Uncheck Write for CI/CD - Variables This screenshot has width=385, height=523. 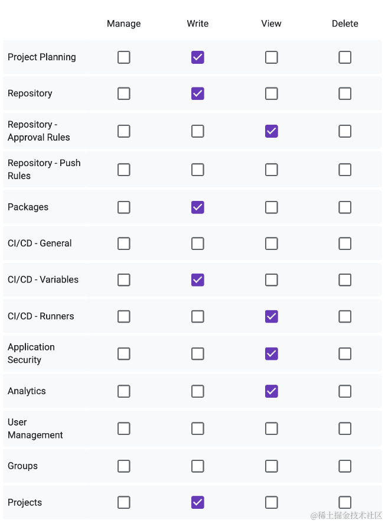pos(198,280)
